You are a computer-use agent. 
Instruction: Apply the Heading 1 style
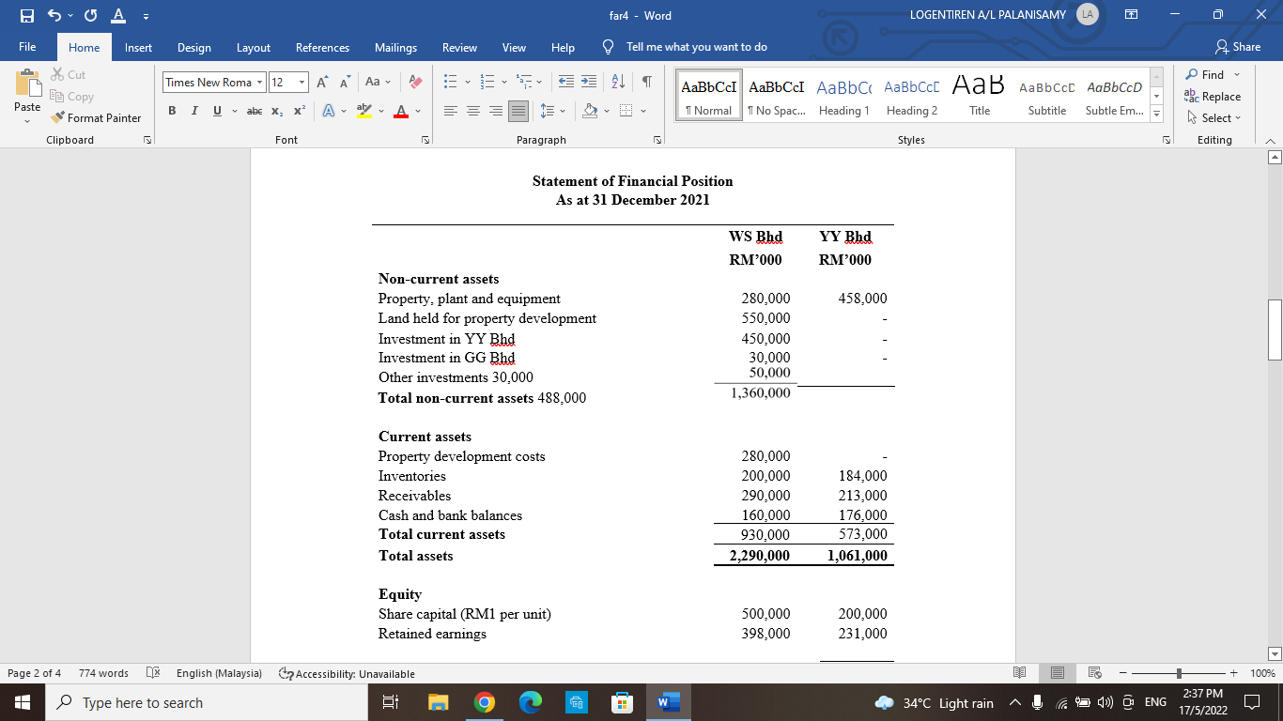[842, 95]
